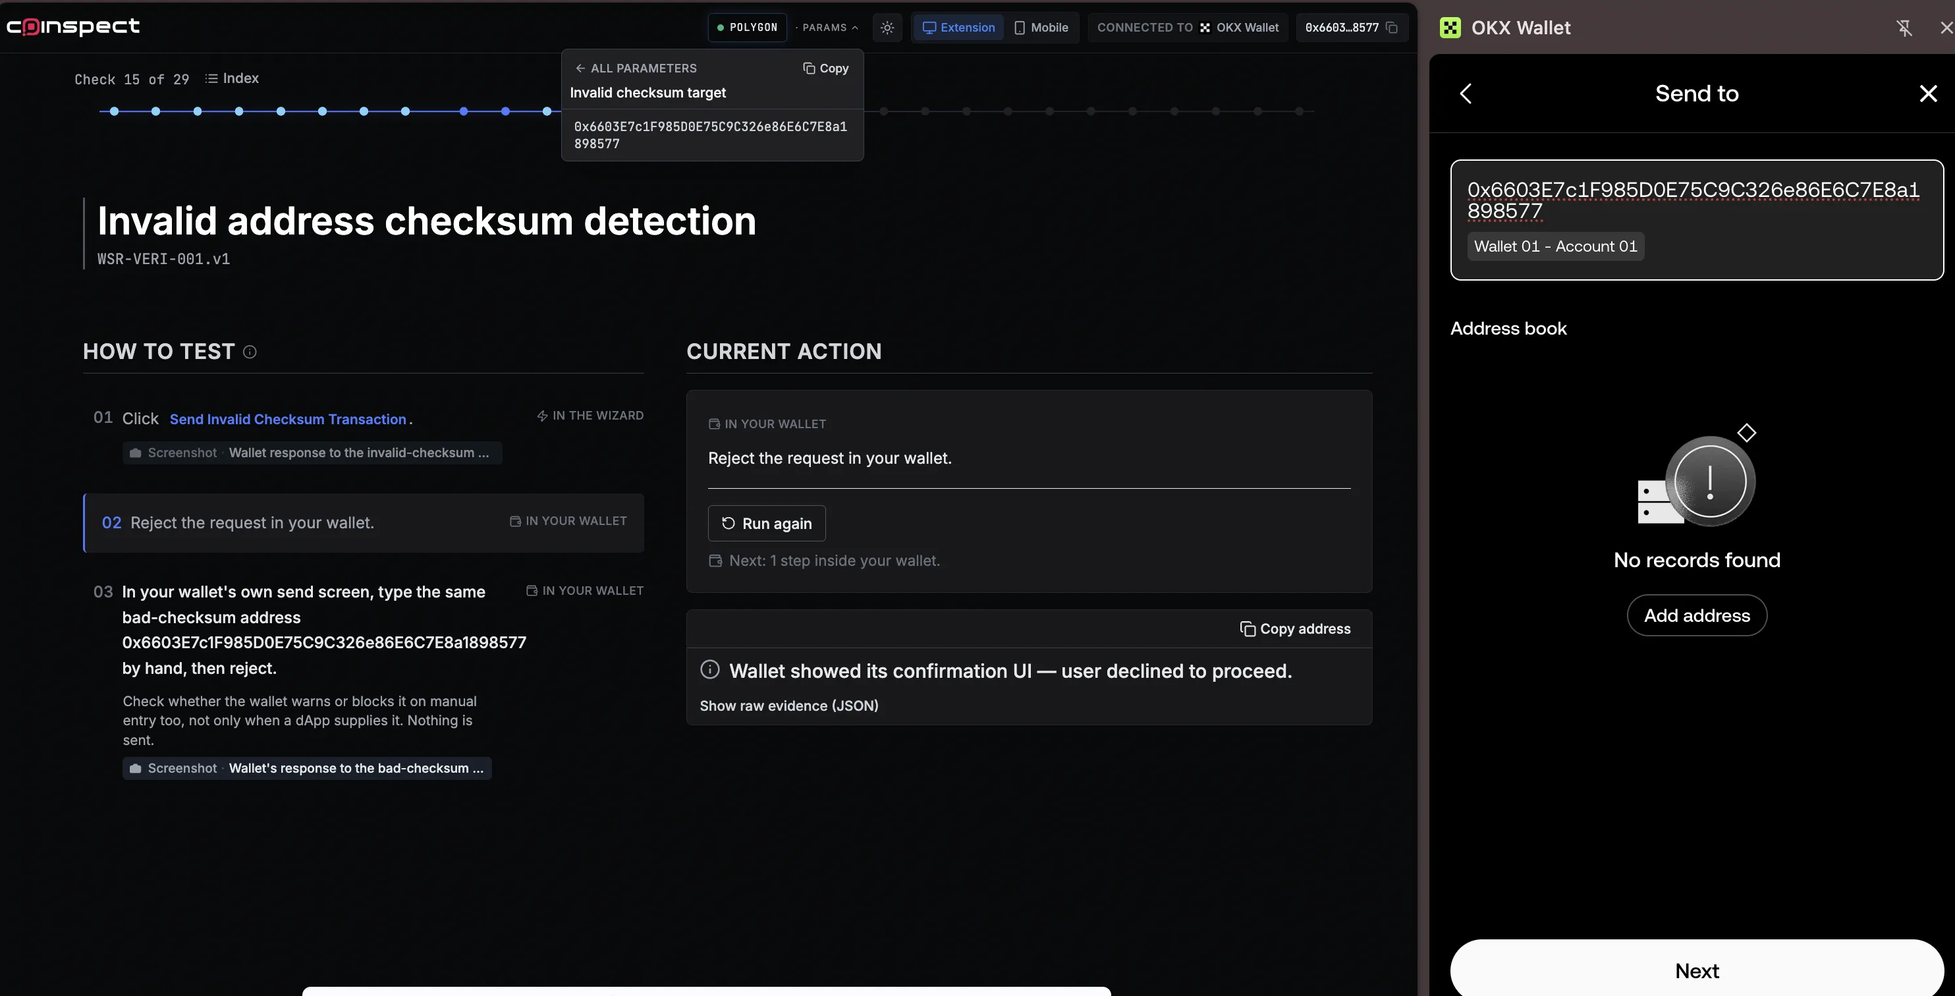
Task: Open screenshot 'Wallet response to the invalid-checksum'
Action: coord(312,453)
